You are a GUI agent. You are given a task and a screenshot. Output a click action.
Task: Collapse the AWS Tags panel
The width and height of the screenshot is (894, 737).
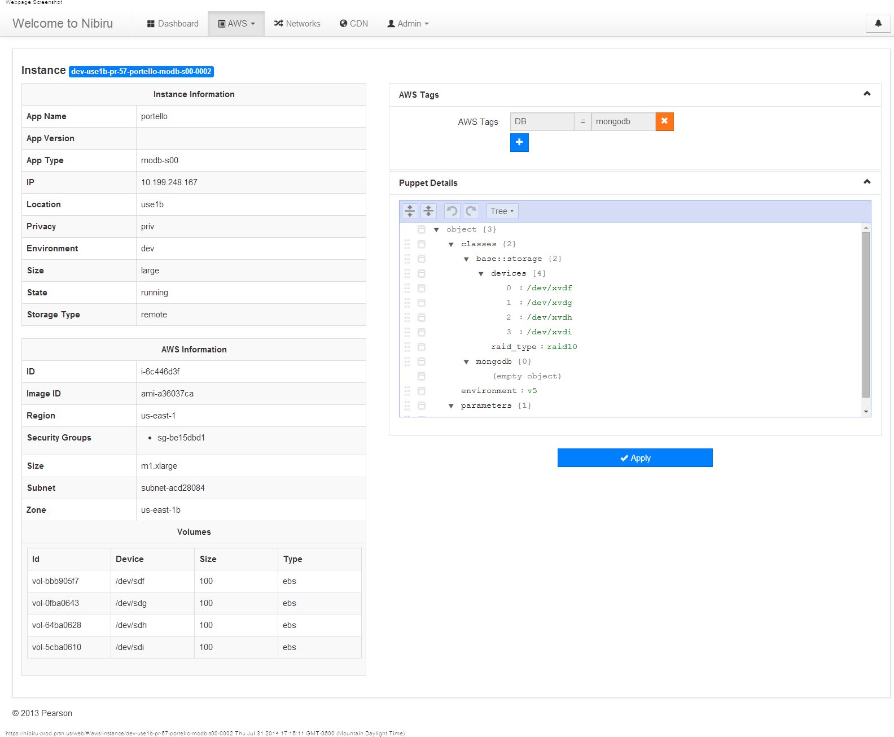point(867,94)
